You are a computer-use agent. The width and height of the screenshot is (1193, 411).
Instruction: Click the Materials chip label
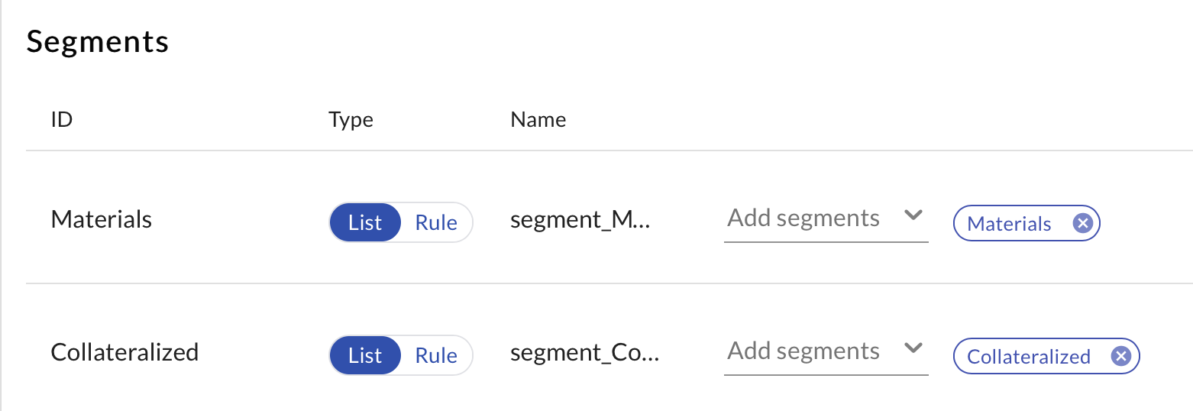pyautogui.click(x=1009, y=224)
